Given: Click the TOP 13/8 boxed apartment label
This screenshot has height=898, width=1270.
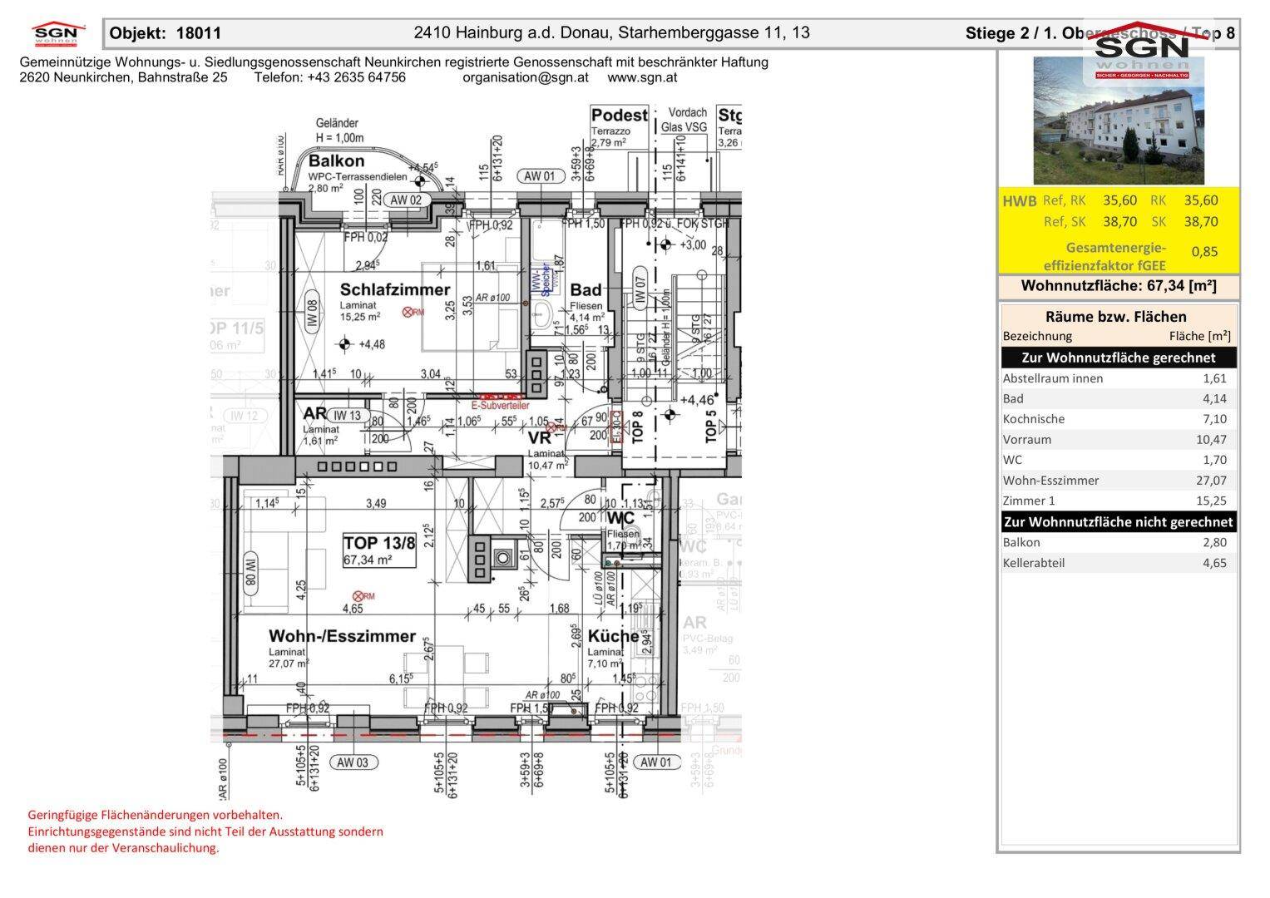Looking at the screenshot, I should (x=379, y=551).
